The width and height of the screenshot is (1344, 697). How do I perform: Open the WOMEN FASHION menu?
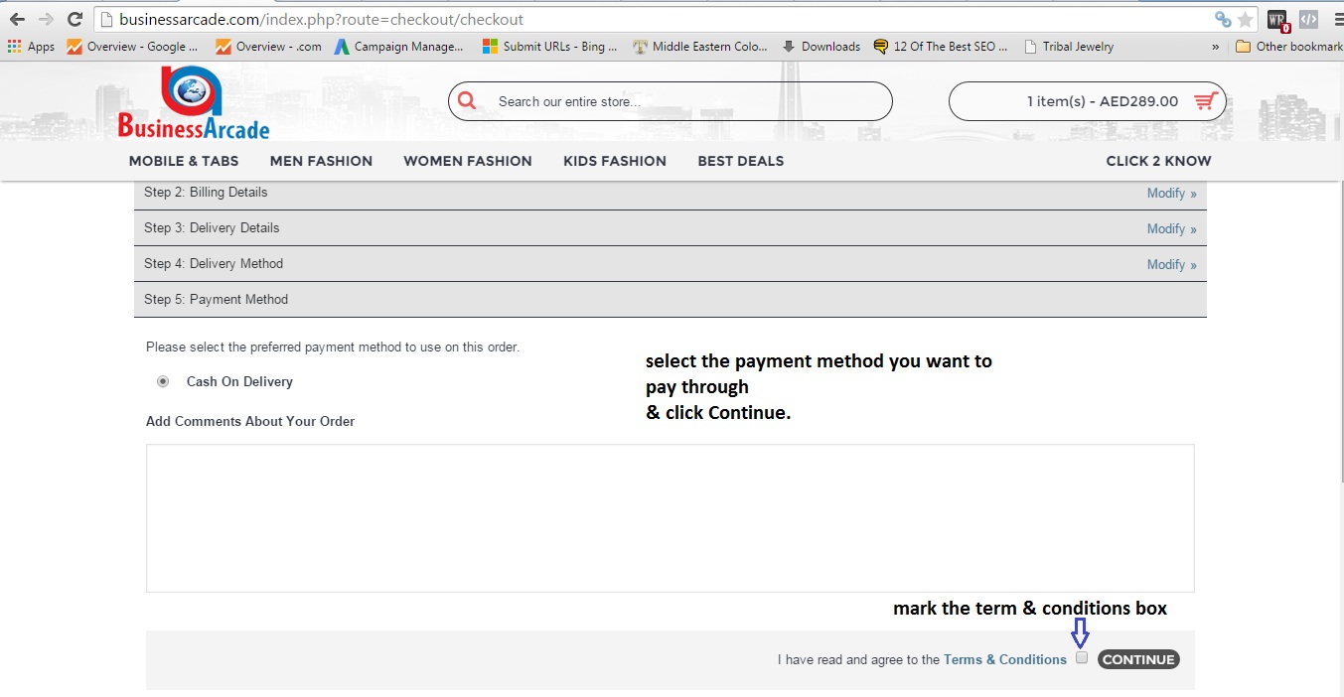pos(468,161)
